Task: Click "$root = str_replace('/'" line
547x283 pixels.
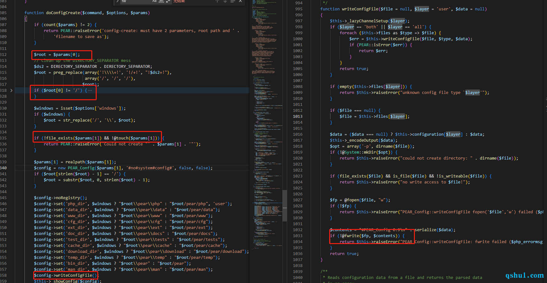Action: click(x=90, y=120)
